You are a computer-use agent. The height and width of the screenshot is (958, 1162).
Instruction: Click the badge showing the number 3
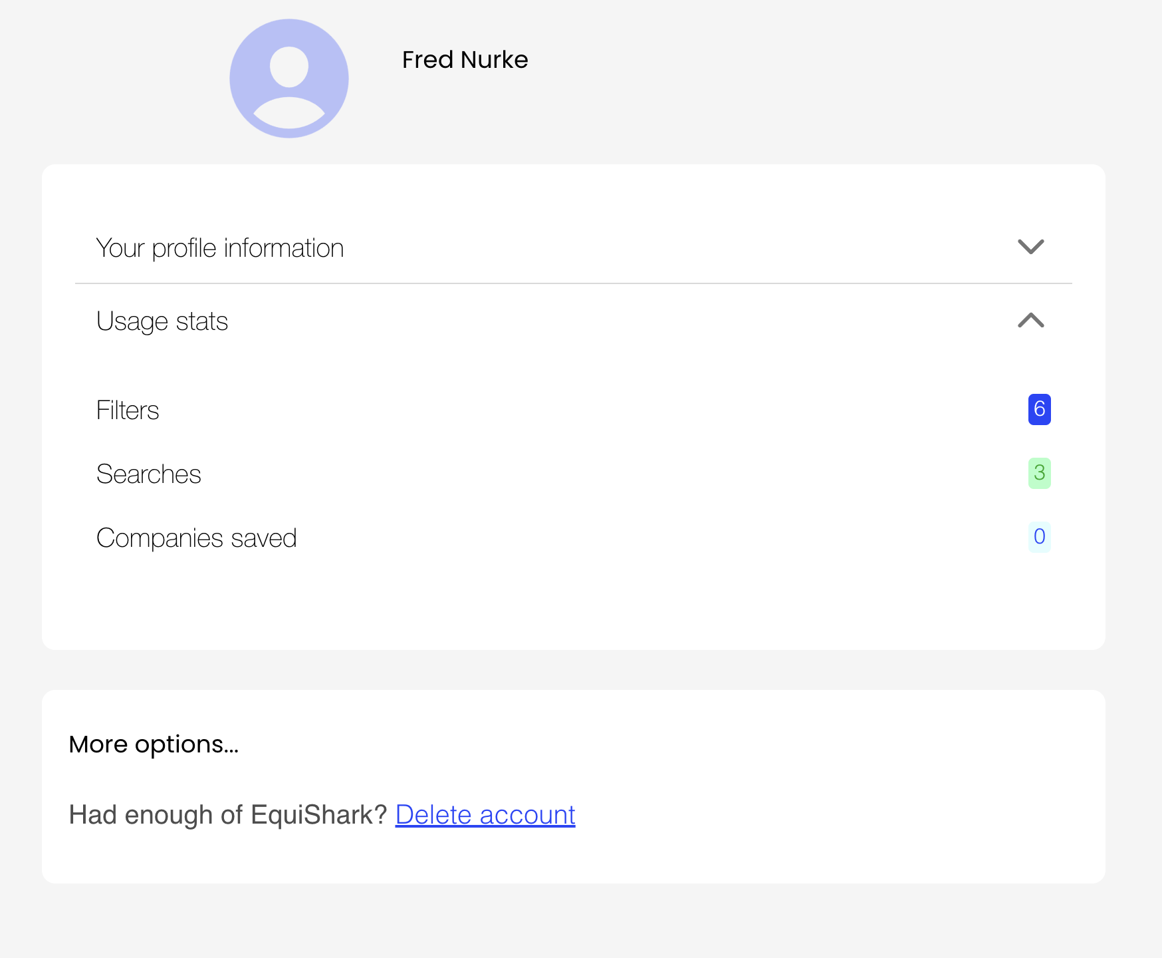tap(1039, 474)
